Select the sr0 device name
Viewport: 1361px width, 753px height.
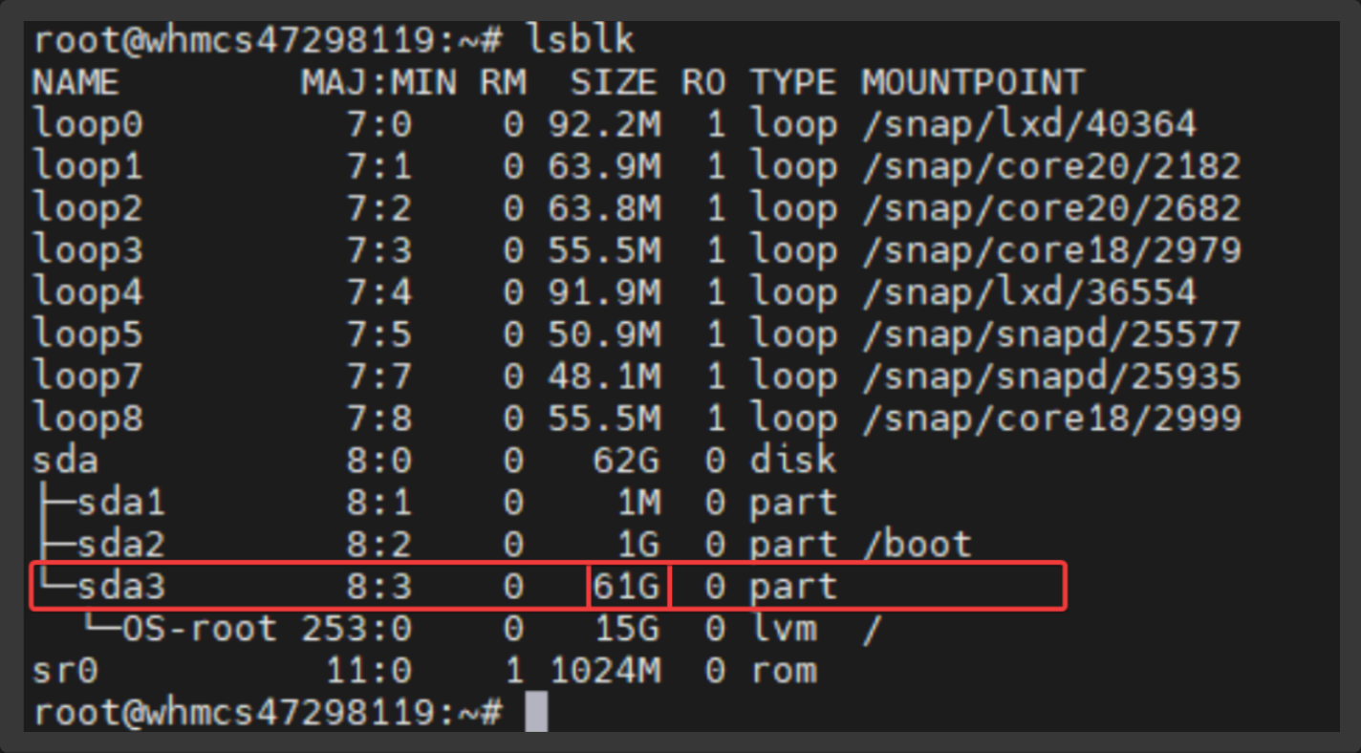click(x=65, y=671)
